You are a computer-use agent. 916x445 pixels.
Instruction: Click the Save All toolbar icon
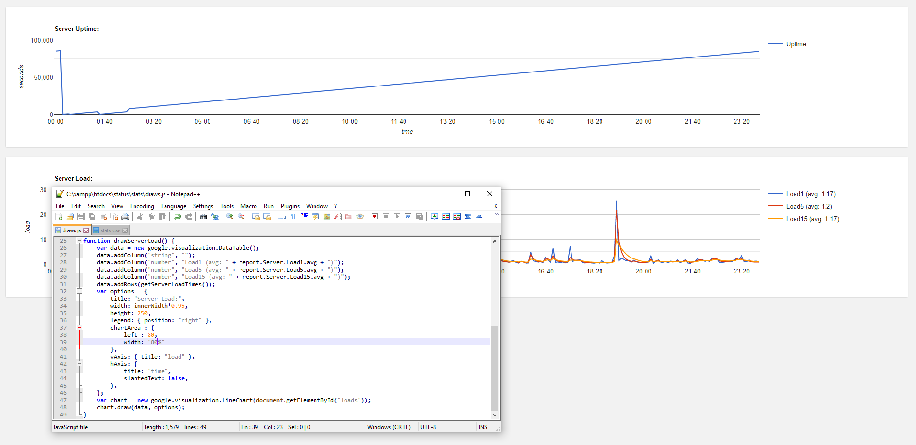click(92, 216)
